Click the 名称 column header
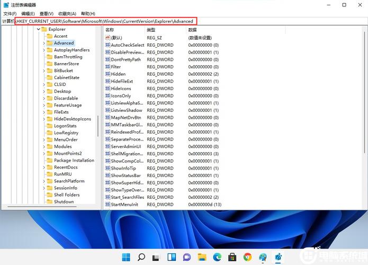368x265 pixels. coord(110,30)
